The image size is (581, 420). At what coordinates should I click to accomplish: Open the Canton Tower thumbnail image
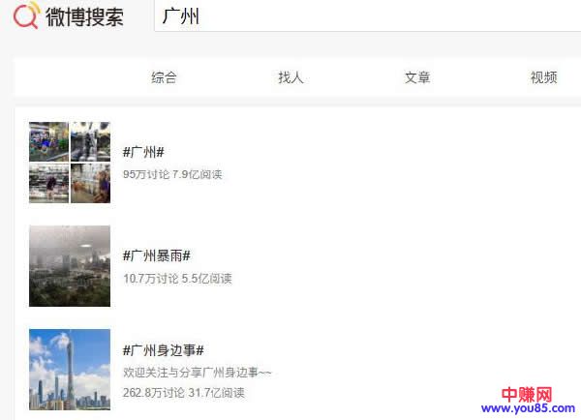click(70, 369)
